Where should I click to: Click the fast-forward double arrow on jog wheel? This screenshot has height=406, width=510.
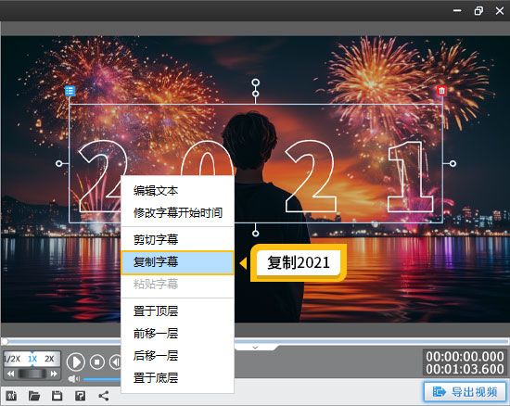pos(54,374)
